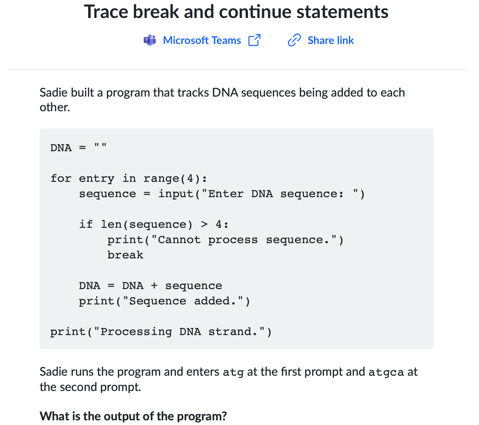
Task: Click the inline code word atgca
Action: [386, 372]
